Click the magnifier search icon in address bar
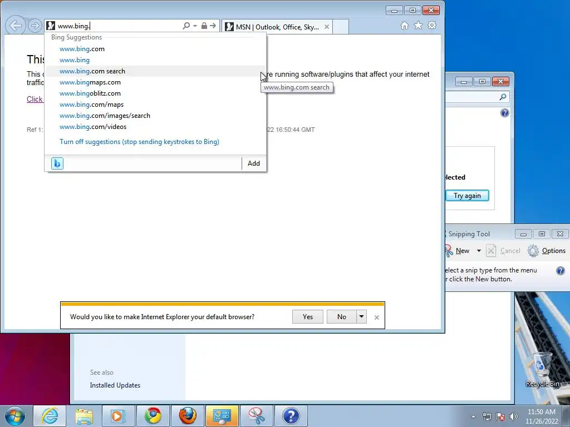Screen dimensions: 570x427 186,26
